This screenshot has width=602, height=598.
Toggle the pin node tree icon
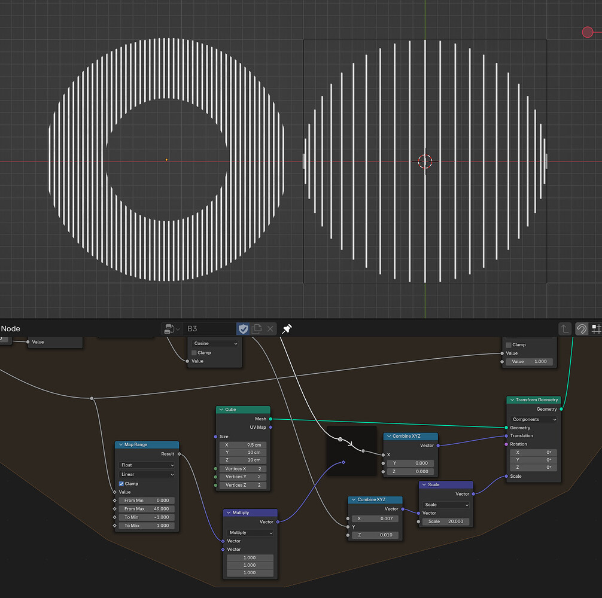pyautogui.click(x=287, y=329)
